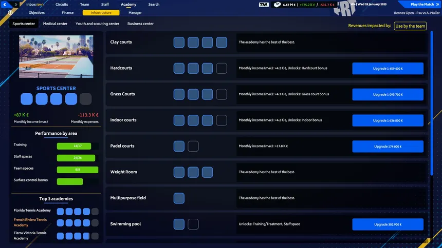Click the first Clay courts level box
Screen dimensions: 442x248
pyautogui.click(x=179, y=42)
